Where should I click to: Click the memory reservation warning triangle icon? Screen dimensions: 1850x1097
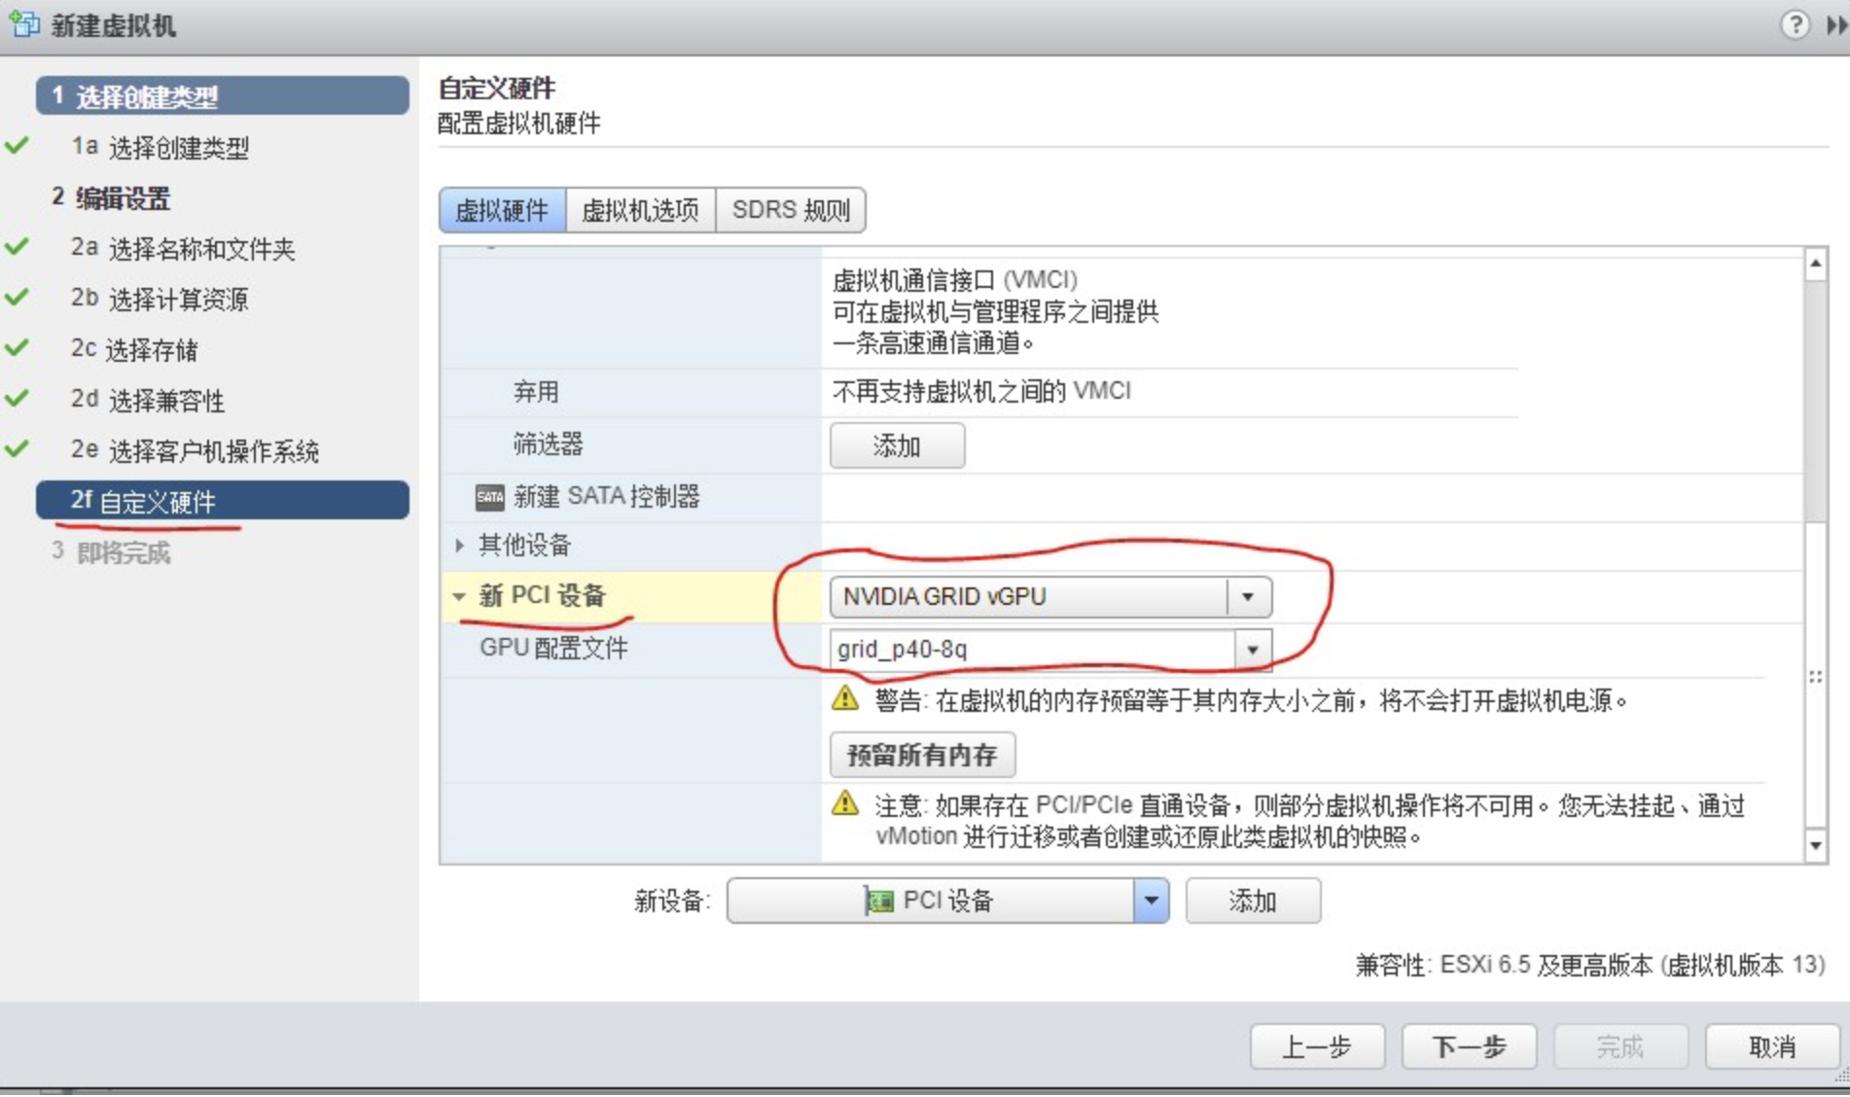point(845,698)
